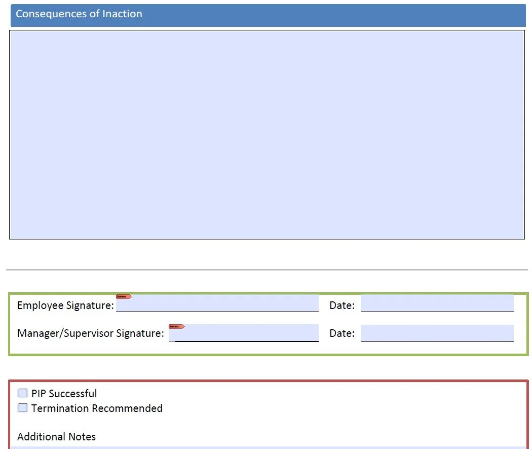Click the Employee Signature field
The width and height of the screenshot is (532, 449).
(217, 302)
